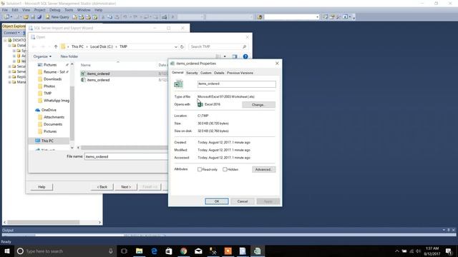
Task: Open File Explorer from the taskbar
Action: [140, 251]
